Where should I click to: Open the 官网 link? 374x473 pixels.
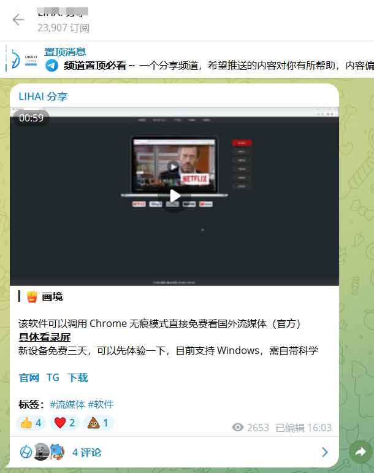(x=29, y=377)
